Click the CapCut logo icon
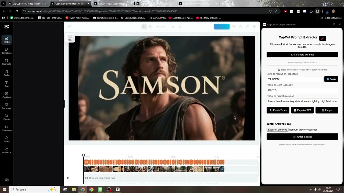Viewport: 344px width, 193px height. pyautogui.click(x=7, y=27)
